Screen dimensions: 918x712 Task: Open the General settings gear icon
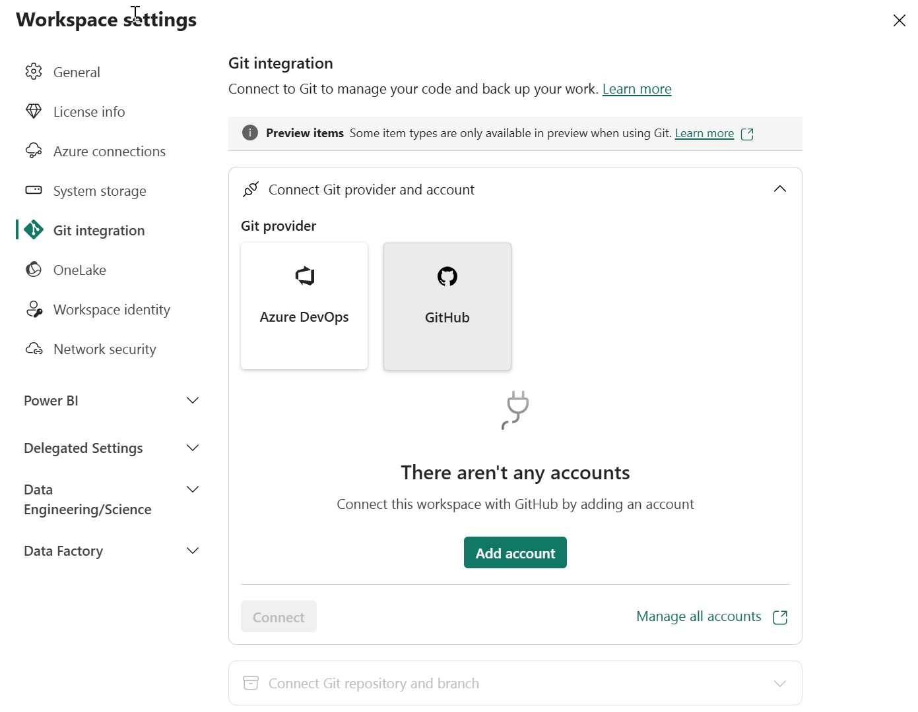(x=34, y=72)
